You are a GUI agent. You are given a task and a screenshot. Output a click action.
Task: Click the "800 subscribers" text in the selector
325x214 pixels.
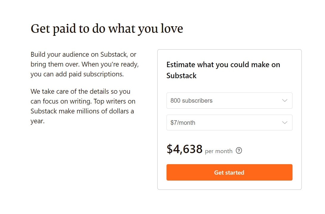[x=191, y=101]
